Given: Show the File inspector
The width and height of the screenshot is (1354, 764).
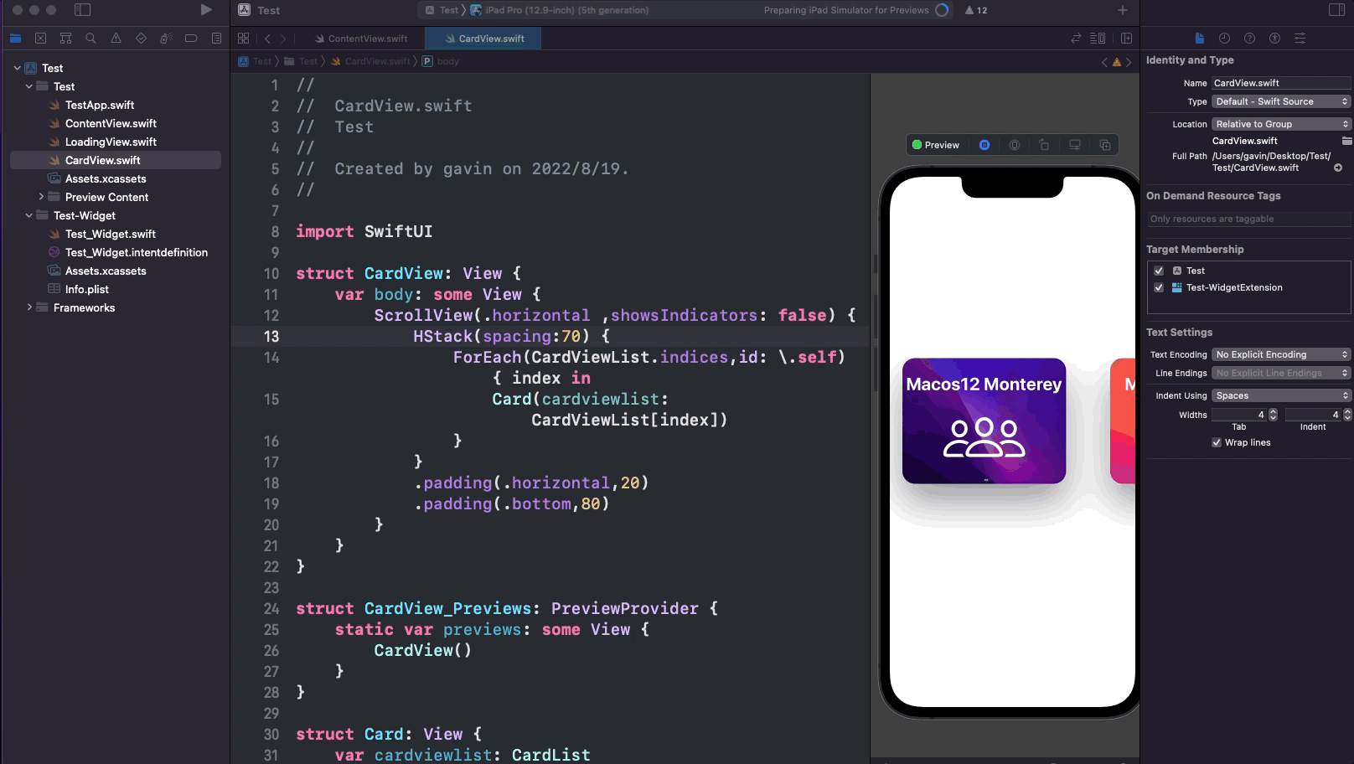Looking at the screenshot, I should click(1199, 39).
